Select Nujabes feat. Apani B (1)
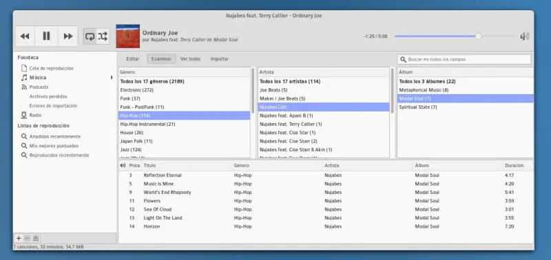Image resolution: width=551 pixels, height=260 pixels. [x=324, y=116]
